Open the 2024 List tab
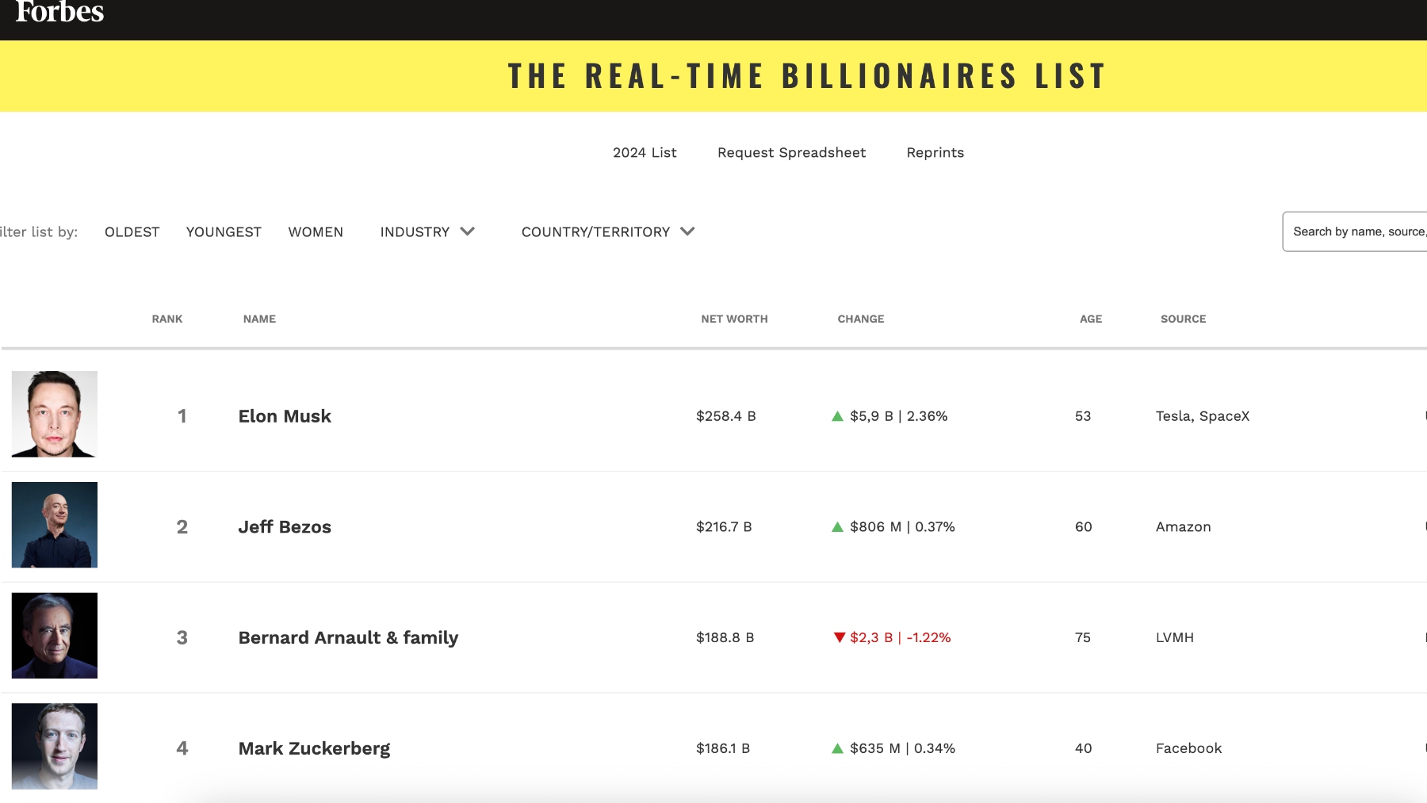The width and height of the screenshot is (1427, 803). pos(644,151)
